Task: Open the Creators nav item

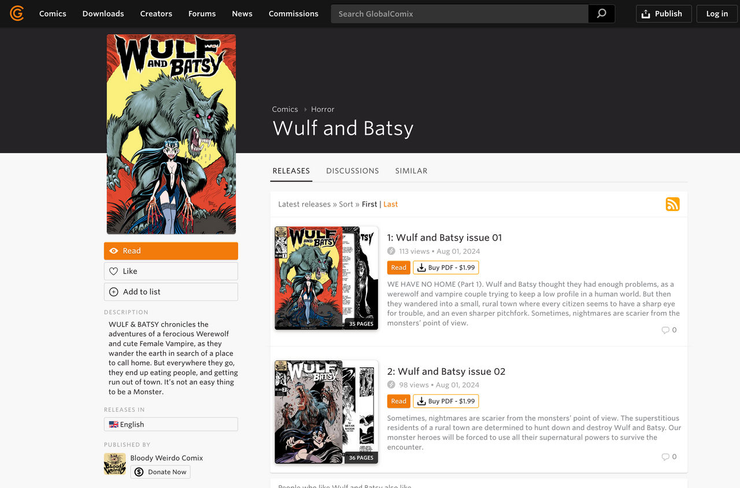Action: [x=156, y=14]
